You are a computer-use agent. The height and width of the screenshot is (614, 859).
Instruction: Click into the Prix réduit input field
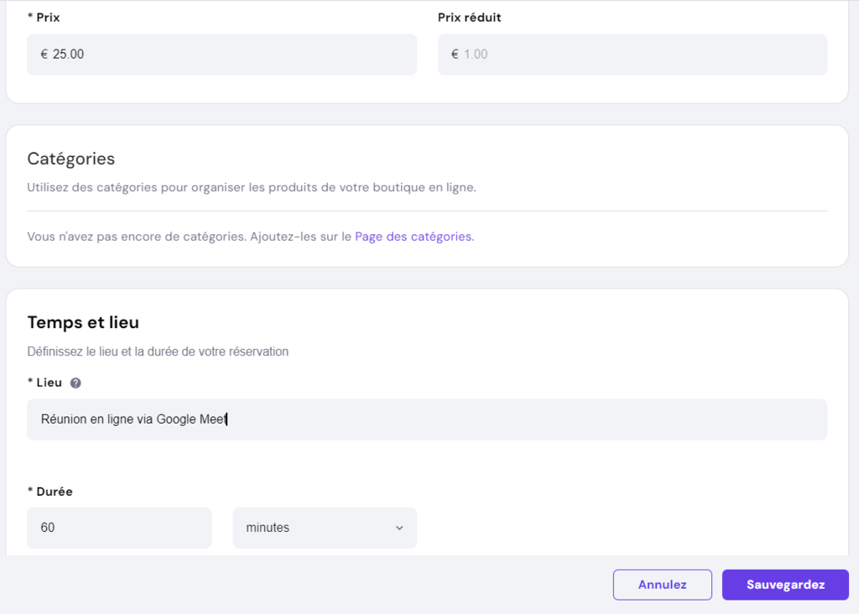coord(633,55)
